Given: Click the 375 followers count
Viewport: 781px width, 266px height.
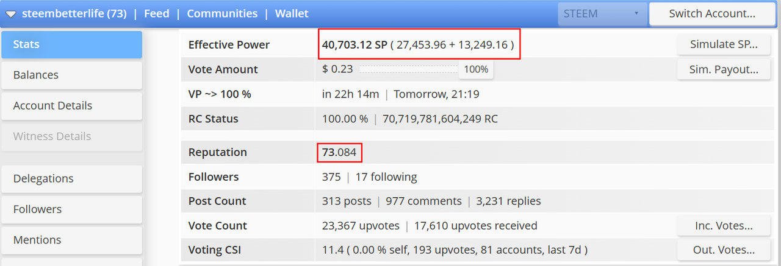Looking at the screenshot, I should click(332, 177).
